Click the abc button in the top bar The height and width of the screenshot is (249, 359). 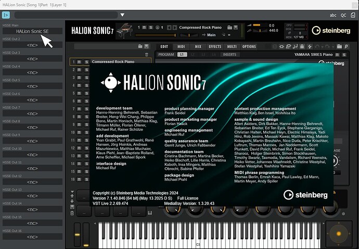[x=333, y=15]
